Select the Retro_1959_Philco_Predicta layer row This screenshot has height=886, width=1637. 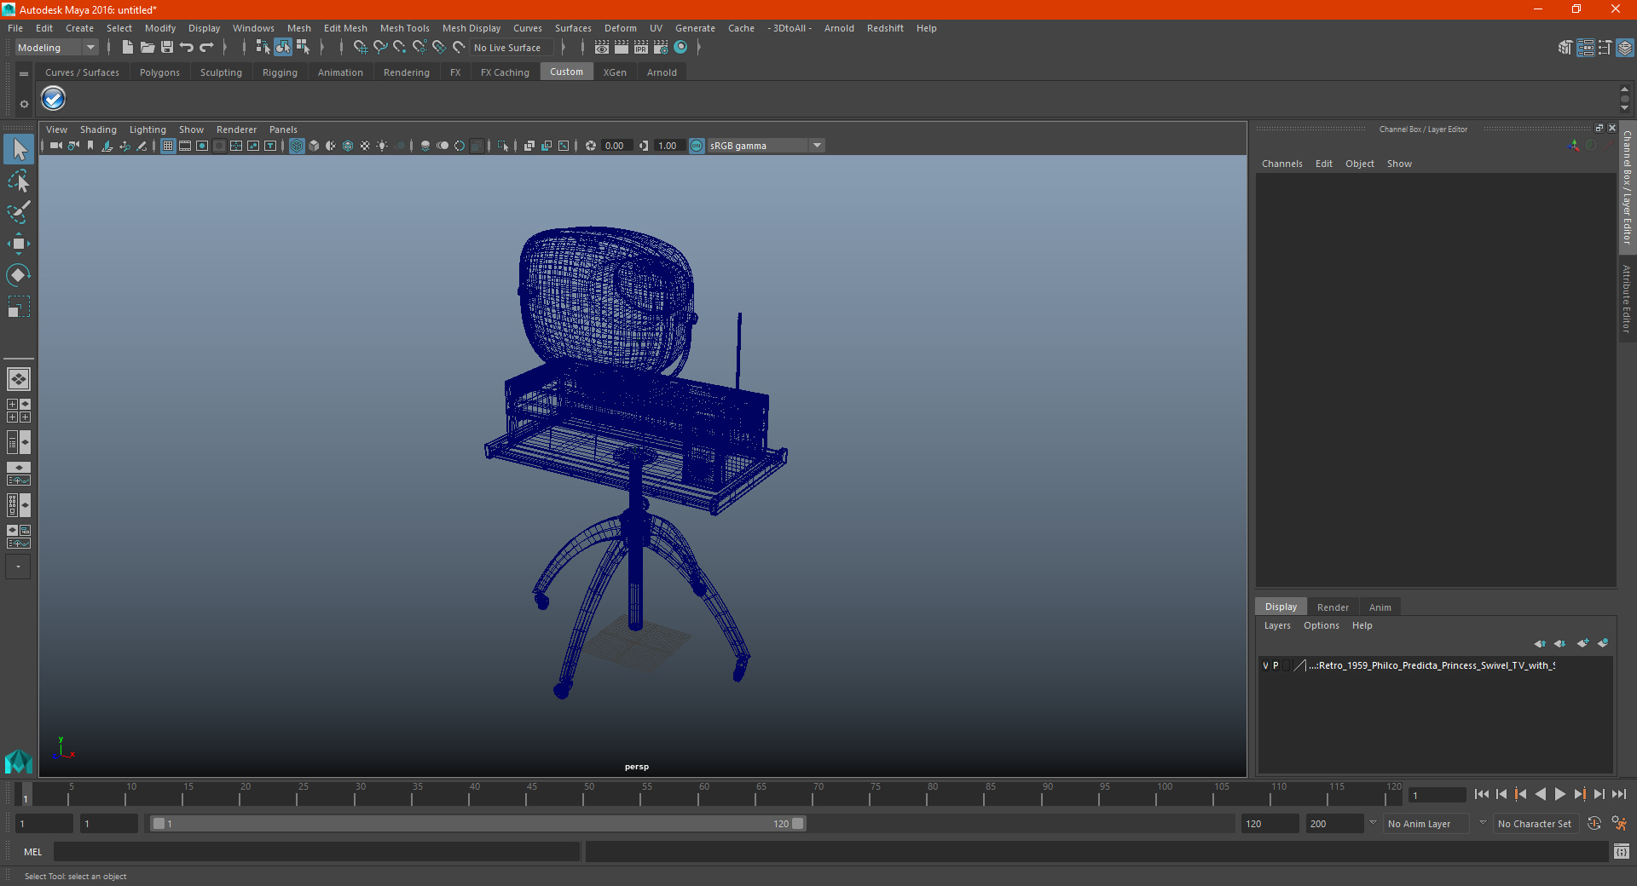click(1435, 665)
